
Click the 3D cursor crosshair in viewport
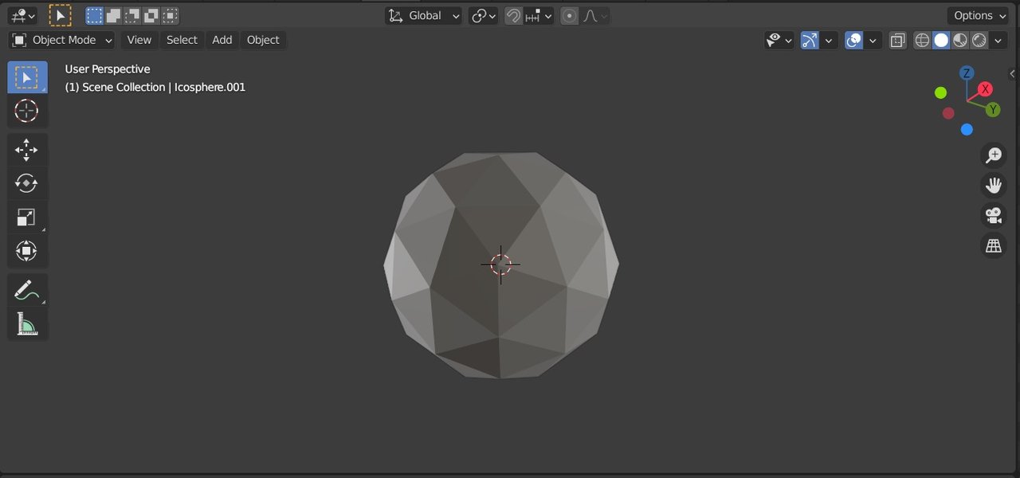click(500, 264)
